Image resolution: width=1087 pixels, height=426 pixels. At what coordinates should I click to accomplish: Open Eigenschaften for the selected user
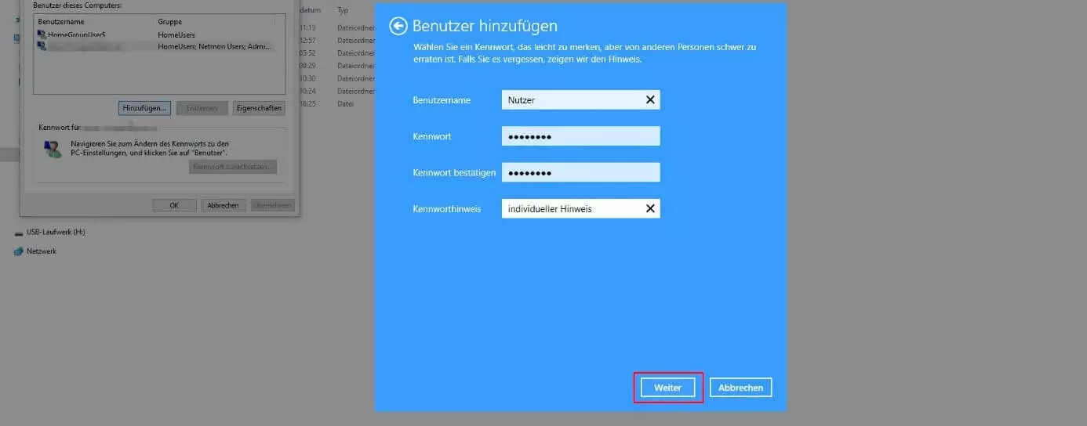tap(259, 108)
